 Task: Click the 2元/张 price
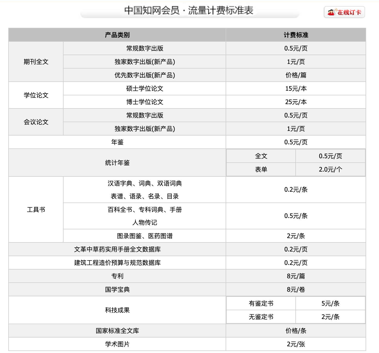click(x=296, y=344)
